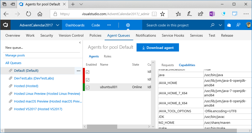Click the search magnifier icon
Image resolution: width=252 pixels, height=133 pixels.
pos(212,25)
